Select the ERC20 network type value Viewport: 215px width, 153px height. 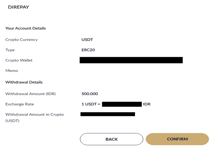pyautogui.click(x=88, y=50)
